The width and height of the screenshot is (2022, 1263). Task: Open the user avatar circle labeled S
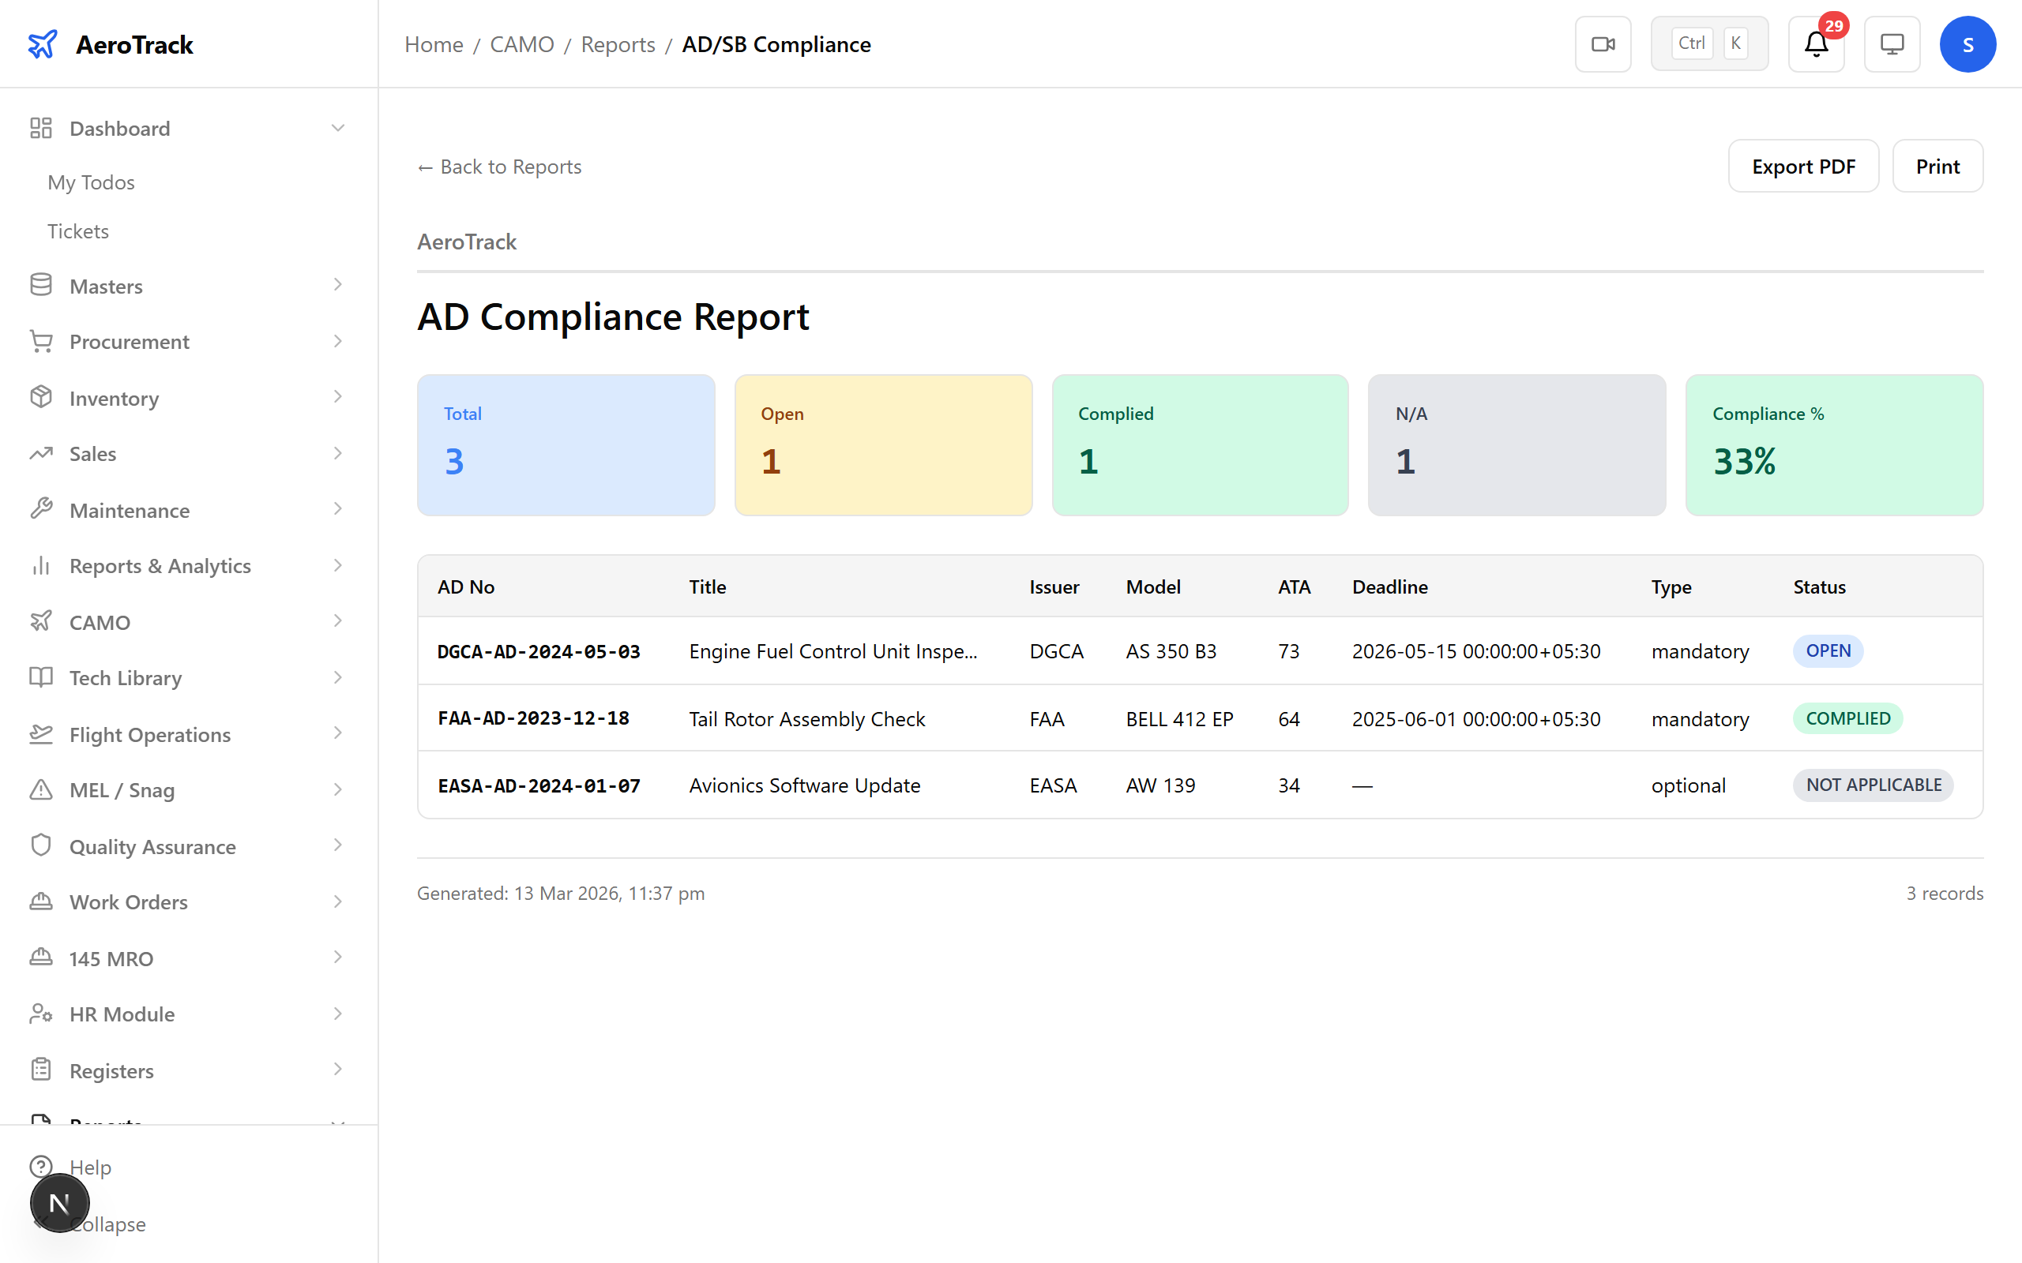coord(1968,43)
